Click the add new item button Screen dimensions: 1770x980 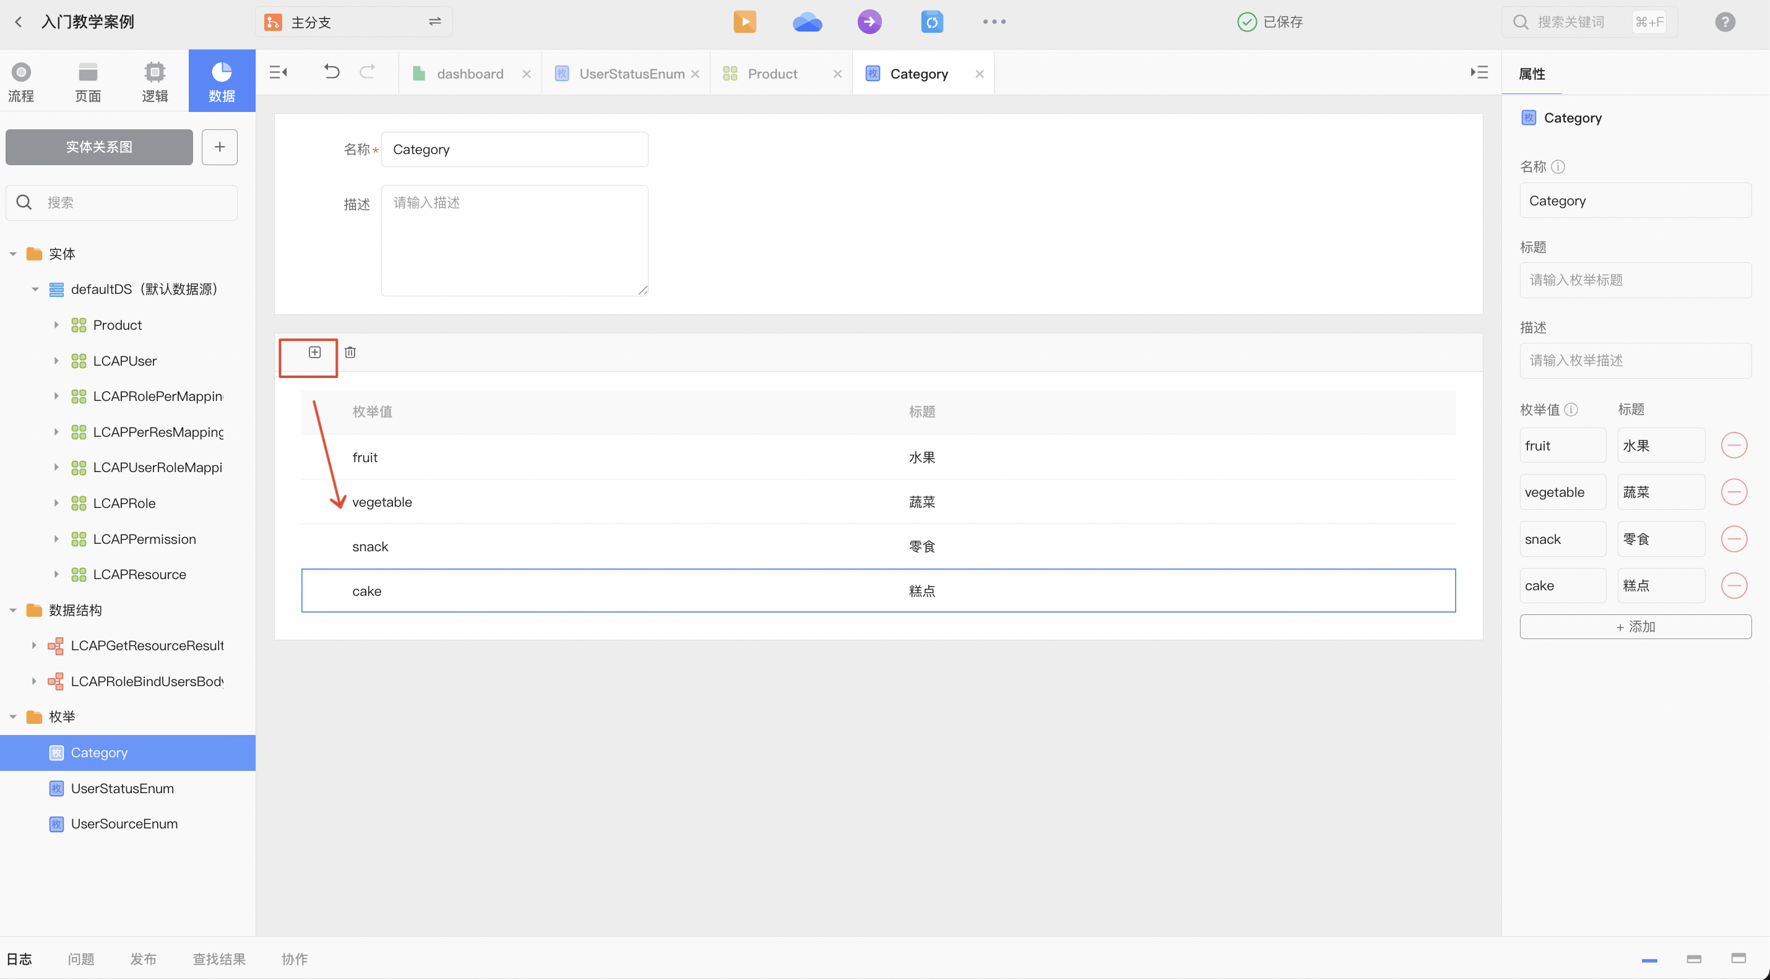click(315, 351)
